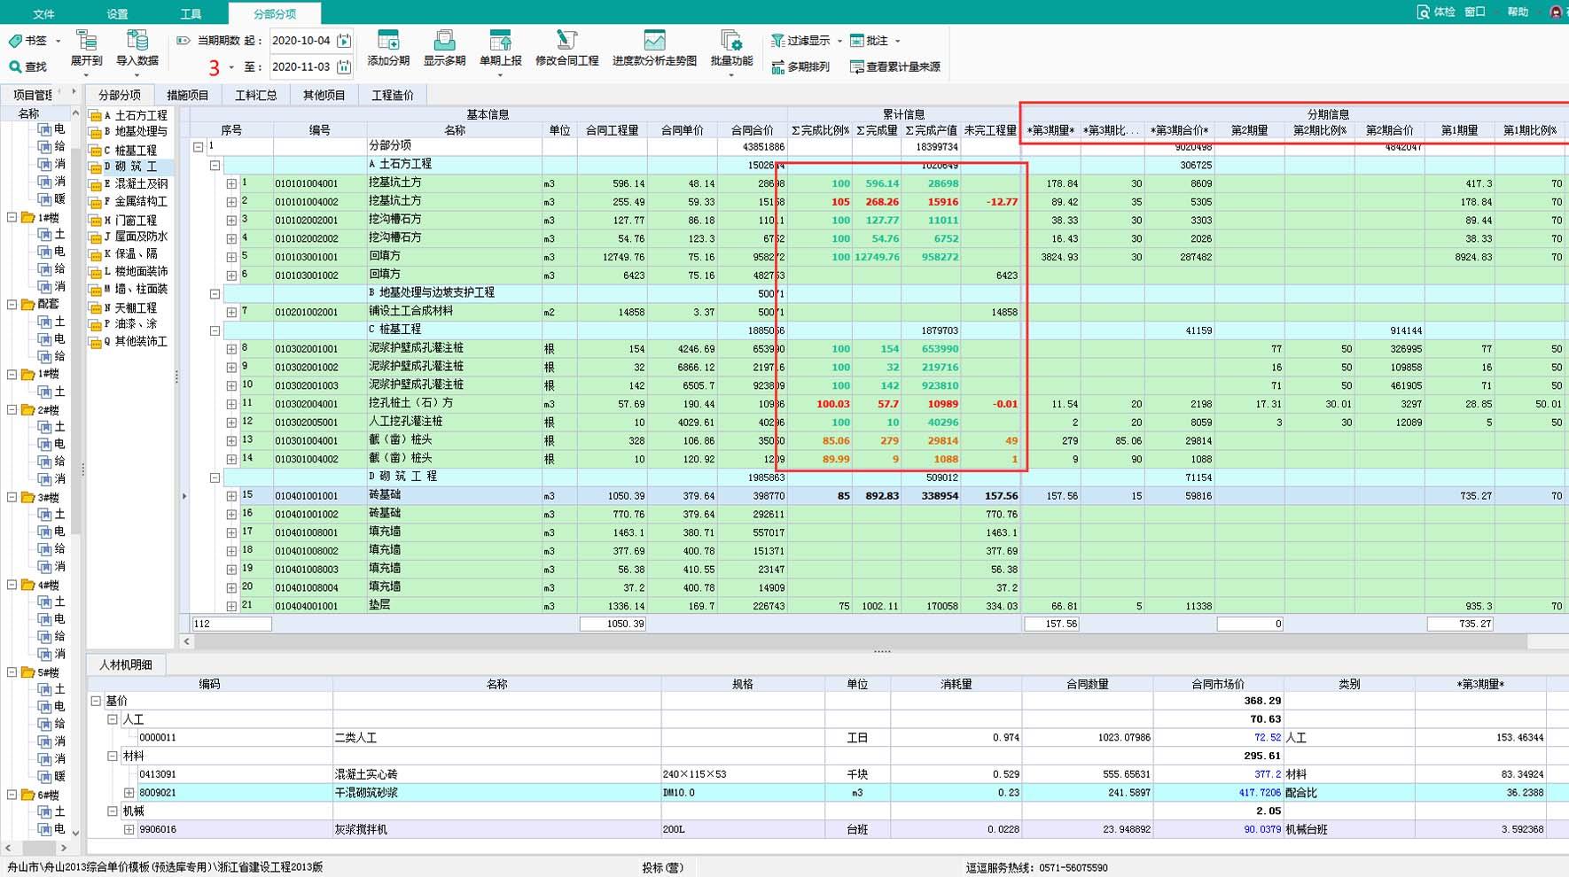Open the 设置 menu
Screen dimensions: 1569x877
117,13
